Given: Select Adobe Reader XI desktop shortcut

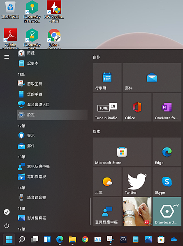Looking at the screenshot, I should pyautogui.click(x=10, y=39).
